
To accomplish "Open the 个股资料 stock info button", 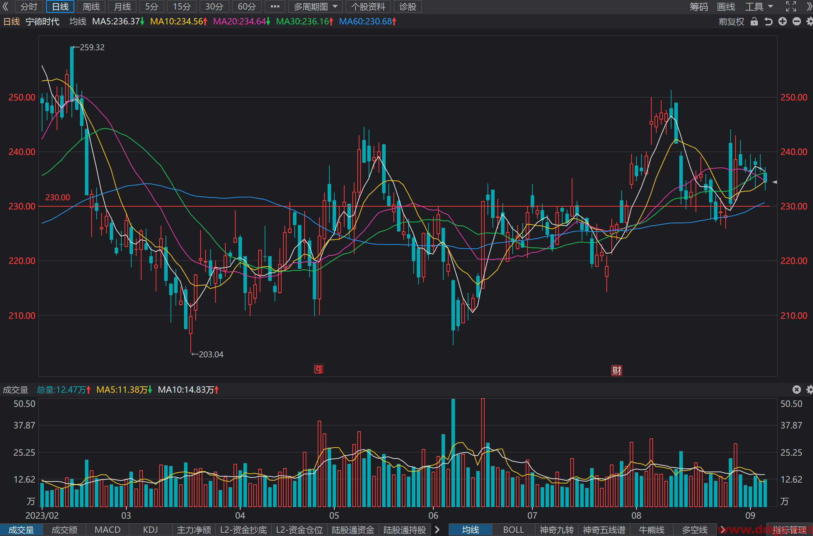I will pos(368,6).
